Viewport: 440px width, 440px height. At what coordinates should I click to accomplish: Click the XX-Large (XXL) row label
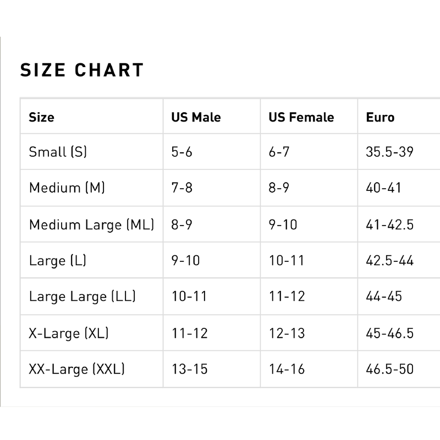click(76, 369)
